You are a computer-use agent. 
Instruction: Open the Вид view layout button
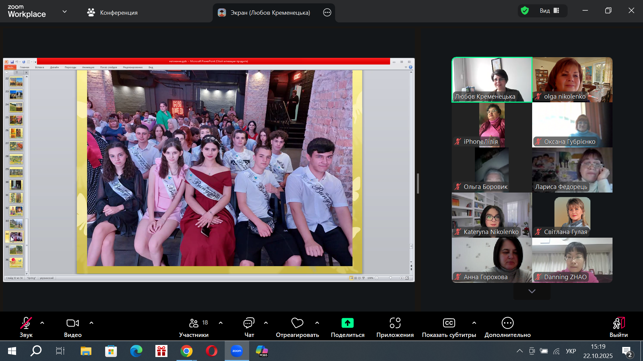(x=549, y=11)
